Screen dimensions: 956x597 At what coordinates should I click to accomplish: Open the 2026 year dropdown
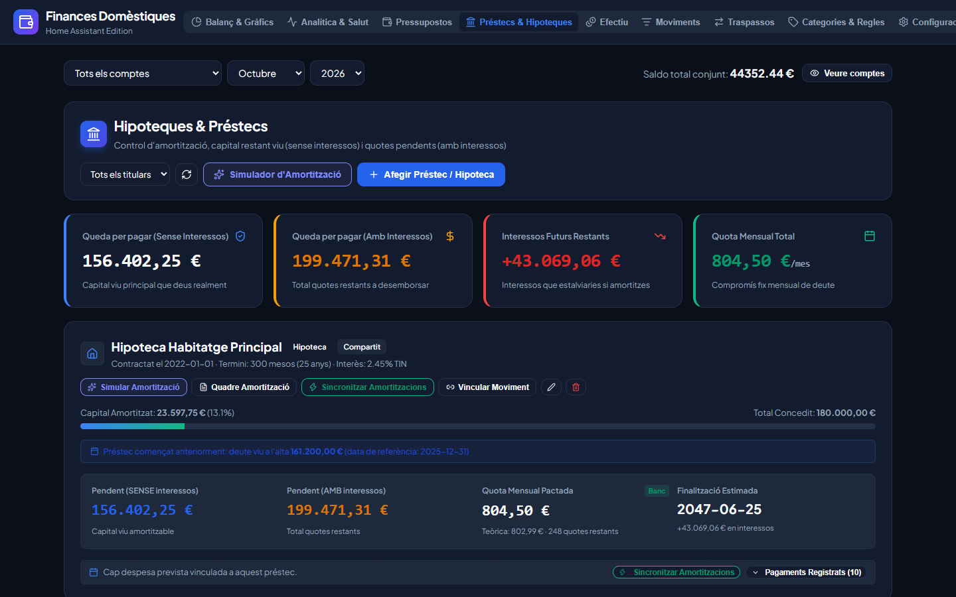[337, 73]
